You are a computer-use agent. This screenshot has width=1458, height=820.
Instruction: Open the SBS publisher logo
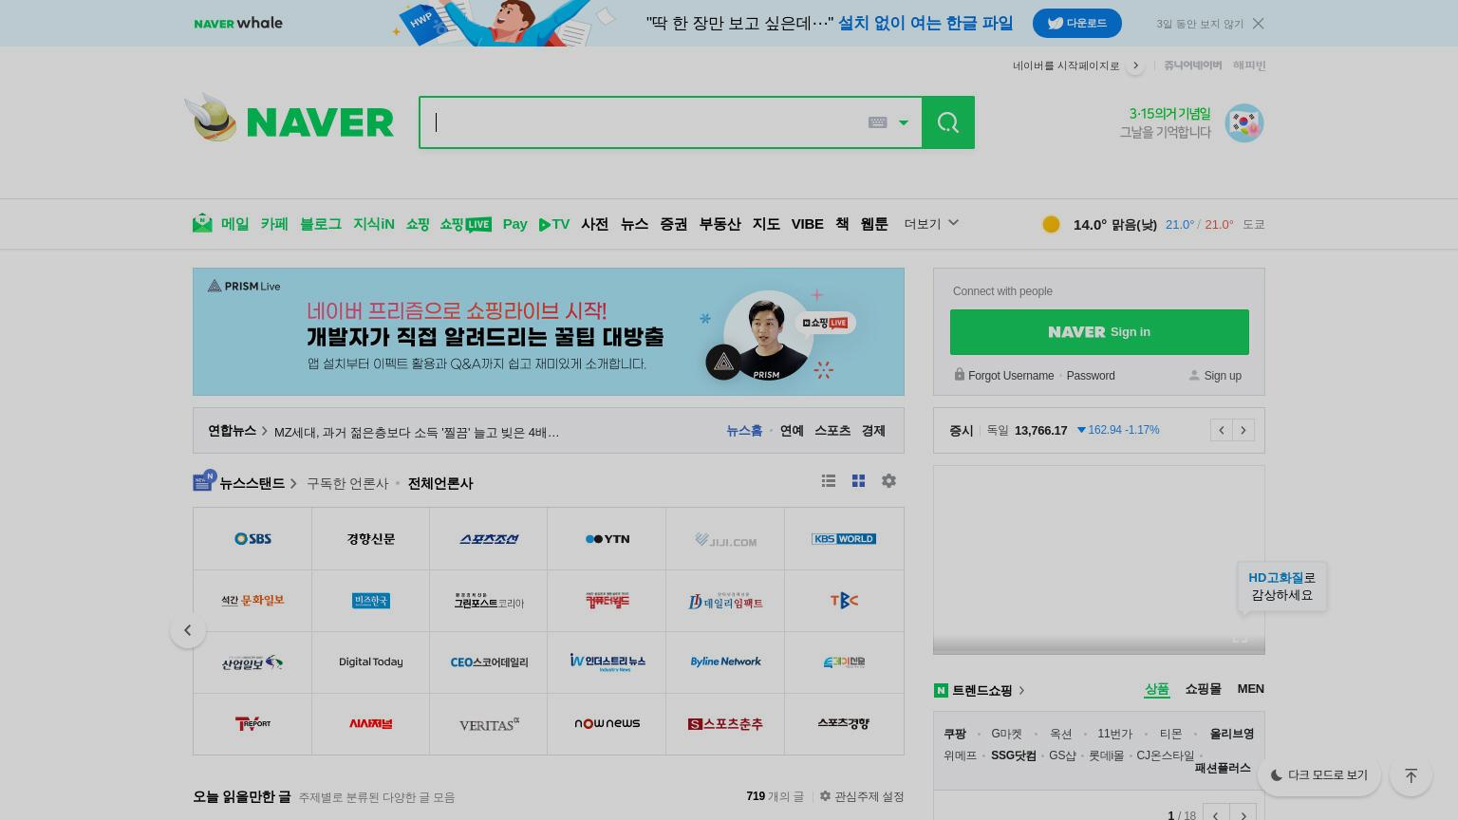coord(252,539)
